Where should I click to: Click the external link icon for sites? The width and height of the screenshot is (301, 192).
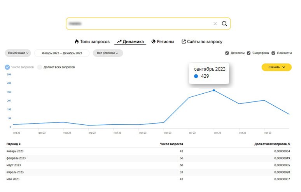coord(184,42)
